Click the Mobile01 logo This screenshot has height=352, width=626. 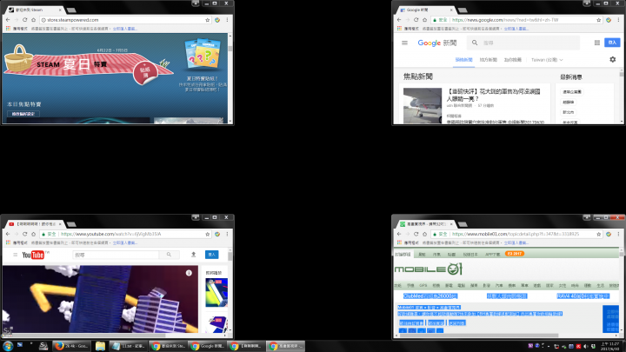coord(429,269)
